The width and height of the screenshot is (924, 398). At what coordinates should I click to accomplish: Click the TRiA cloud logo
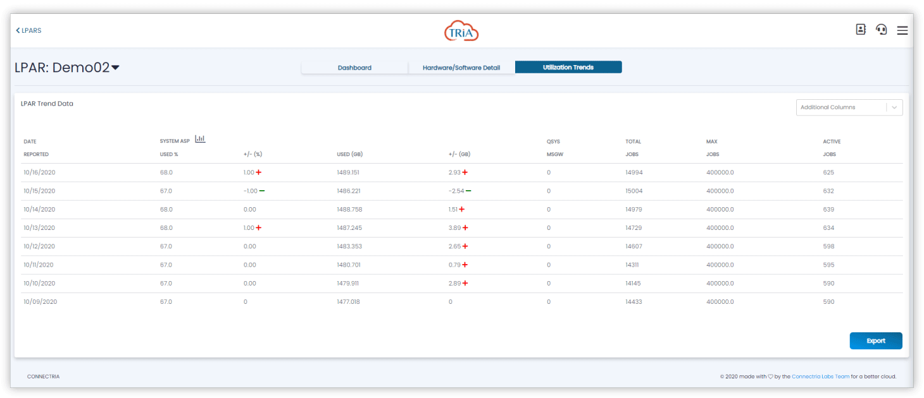[461, 31]
